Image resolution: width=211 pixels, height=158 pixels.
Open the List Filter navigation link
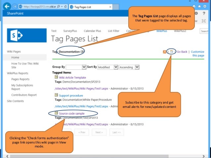tap(113, 31)
